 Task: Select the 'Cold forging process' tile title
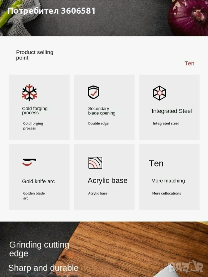coord(35,111)
